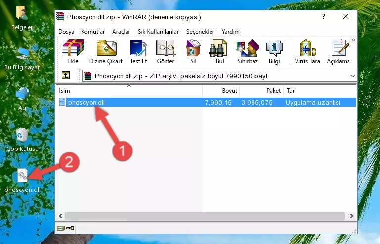Select the phoscyon.dll desktop file
The width and height of the screenshot is (380, 244).
pyautogui.click(x=22, y=181)
